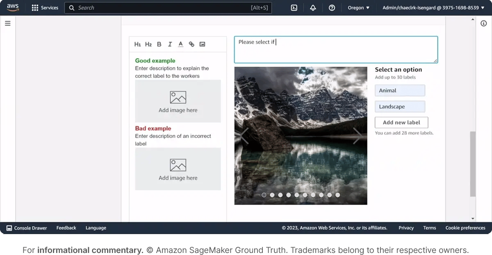Open the Oregon region dropdown

coord(358,7)
